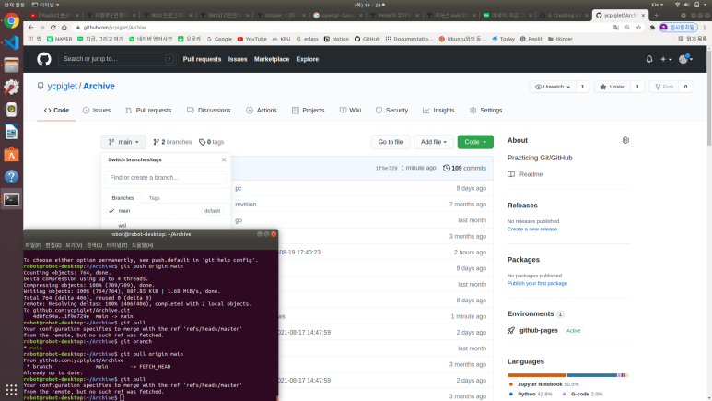Open Chrome's three-dot menu
The image size is (712, 401).
[705, 28]
